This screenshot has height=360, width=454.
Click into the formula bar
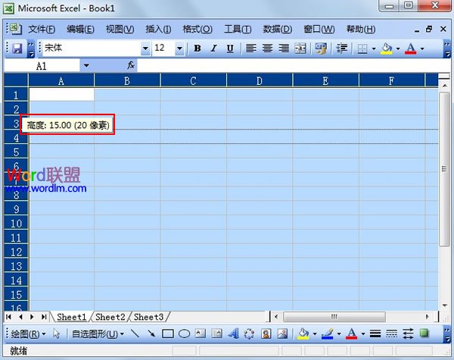click(x=292, y=66)
